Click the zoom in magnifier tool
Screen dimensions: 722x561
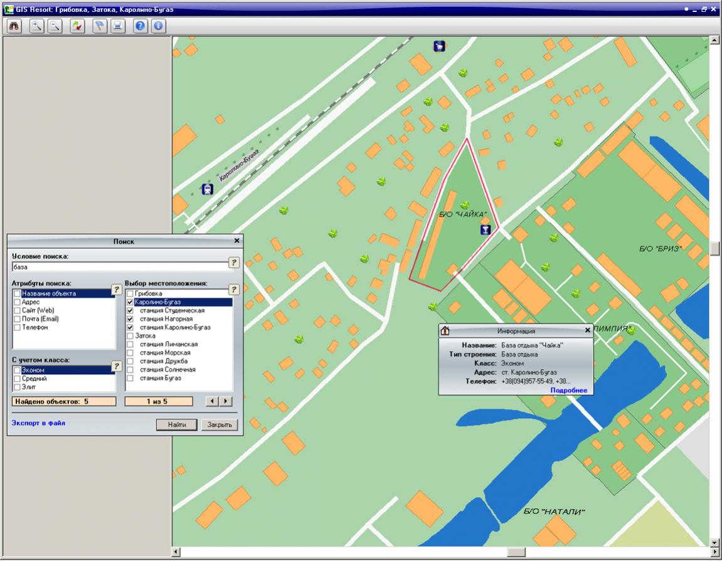pos(38,26)
